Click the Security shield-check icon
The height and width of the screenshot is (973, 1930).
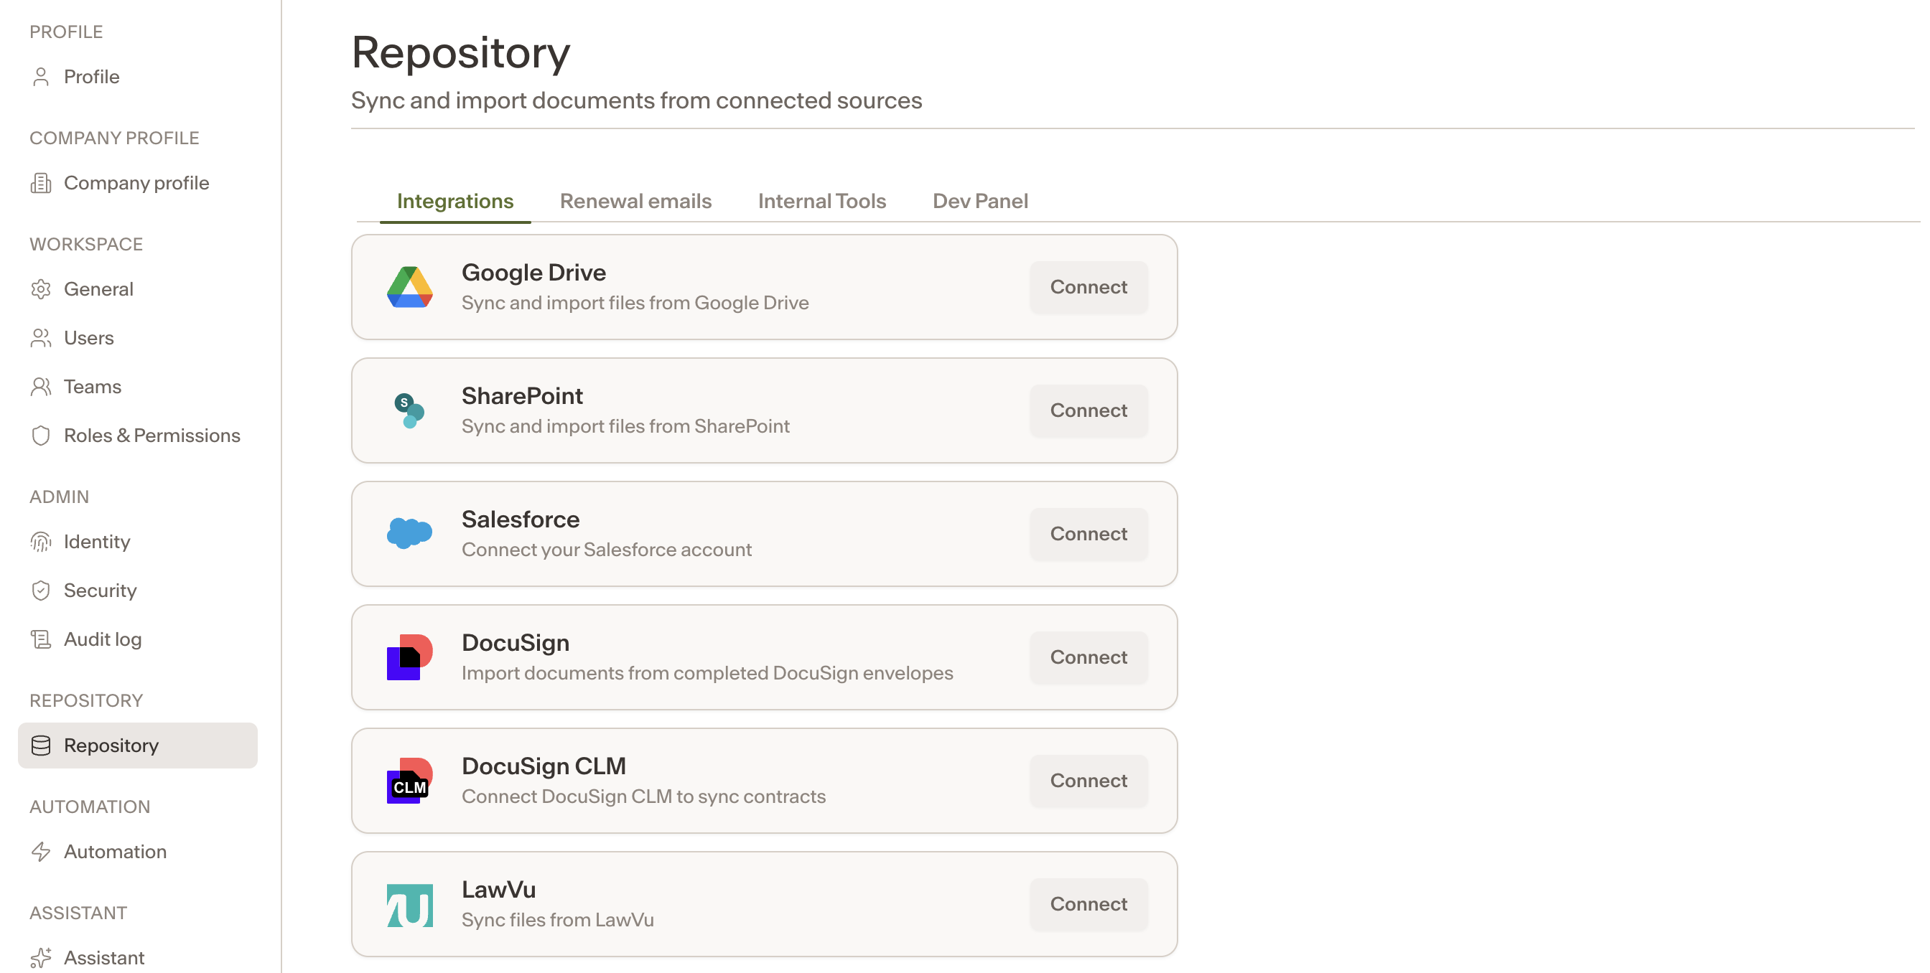pyautogui.click(x=41, y=591)
